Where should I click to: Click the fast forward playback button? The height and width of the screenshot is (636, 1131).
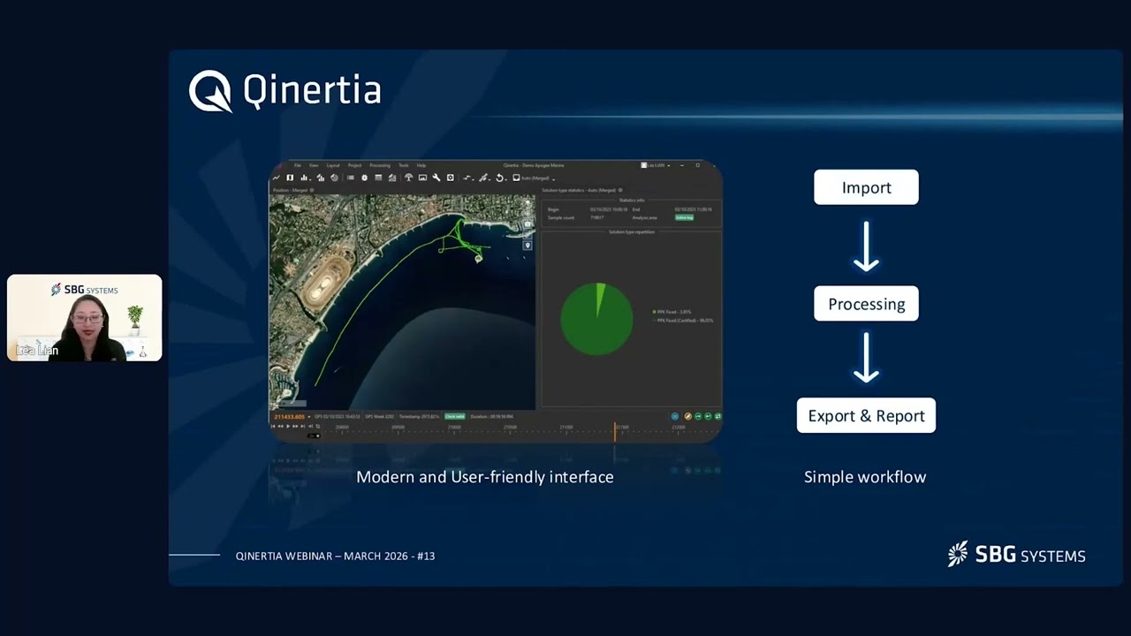295,426
